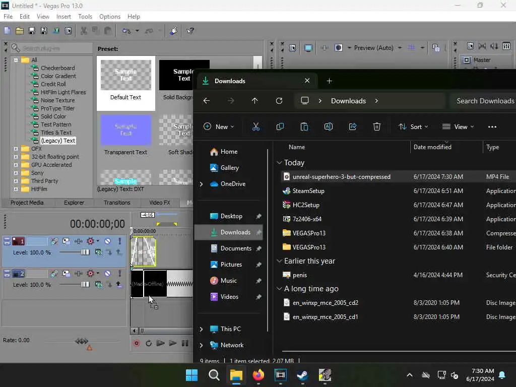
Task: Solo video track 2
Action: tap(119, 274)
